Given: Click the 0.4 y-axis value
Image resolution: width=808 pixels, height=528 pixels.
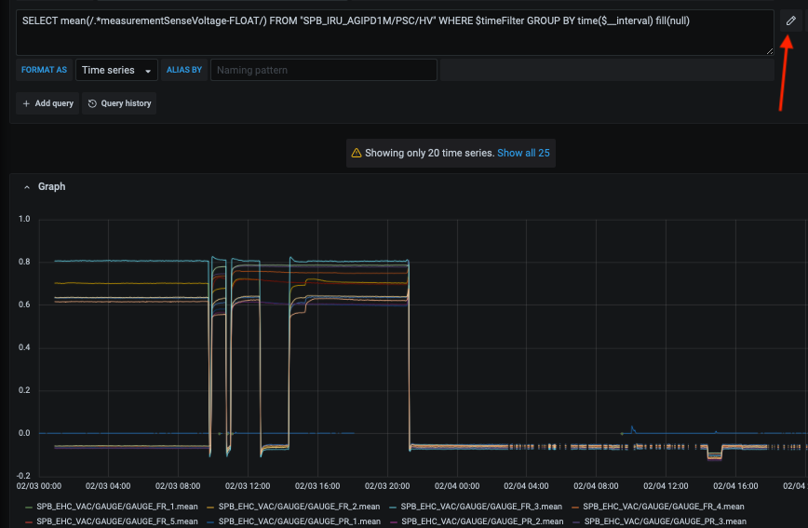Looking at the screenshot, I should (x=24, y=347).
